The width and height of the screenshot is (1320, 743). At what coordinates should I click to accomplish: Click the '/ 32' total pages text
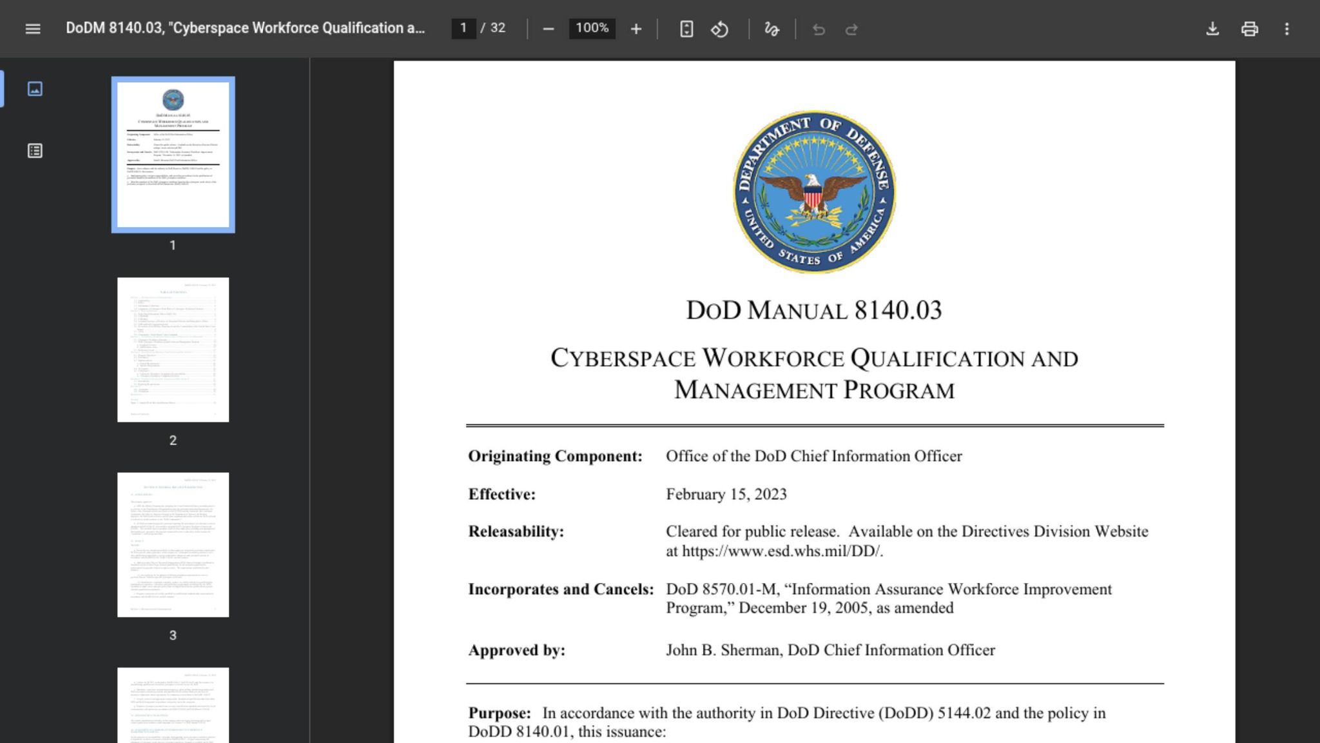(493, 28)
